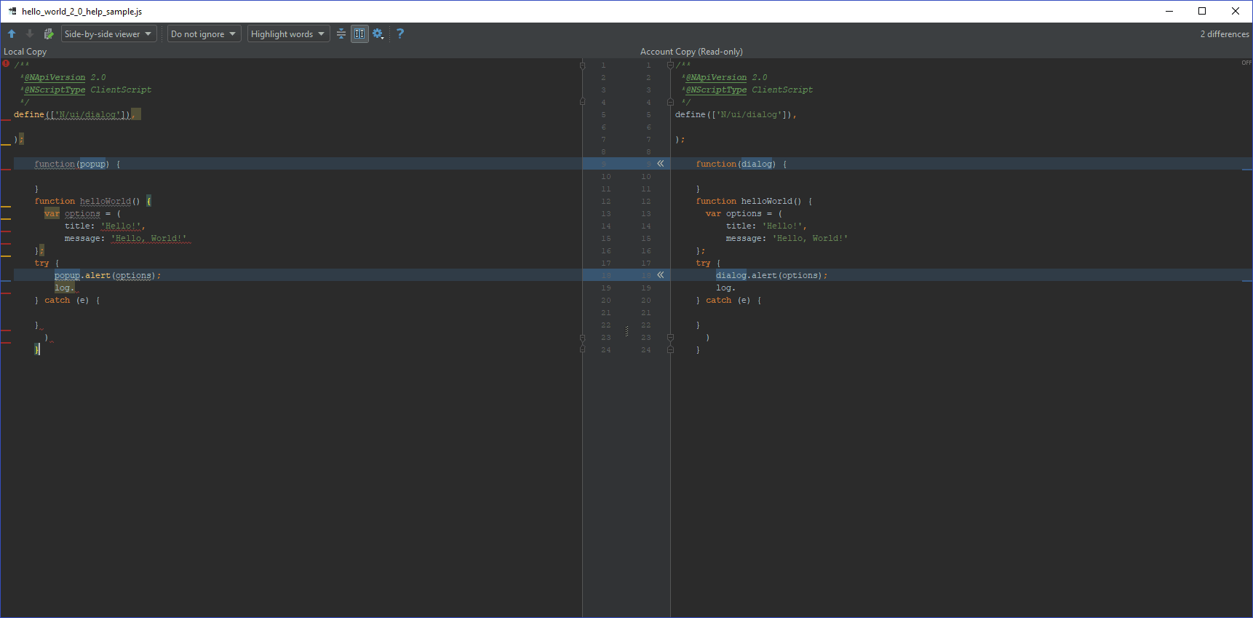Open help with the question mark icon
The image size is (1253, 618).
[x=400, y=33]
